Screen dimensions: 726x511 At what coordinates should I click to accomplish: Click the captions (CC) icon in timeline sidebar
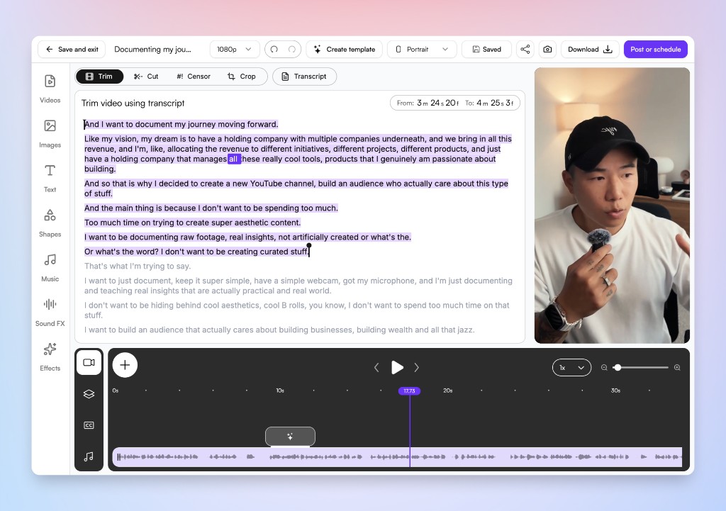tap(89, 425)
